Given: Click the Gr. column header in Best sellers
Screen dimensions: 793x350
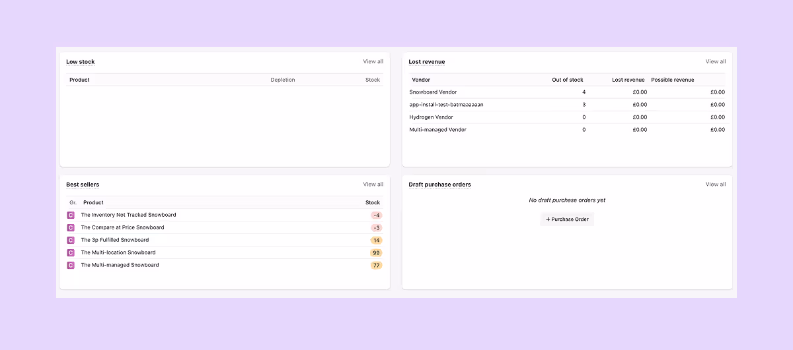Looking at the screenshot, I should click(73, 202).
